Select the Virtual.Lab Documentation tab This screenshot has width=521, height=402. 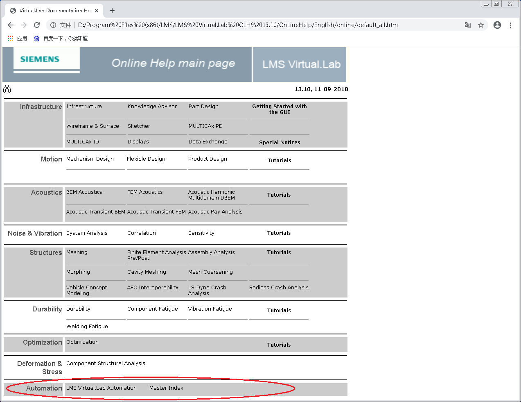53,10
